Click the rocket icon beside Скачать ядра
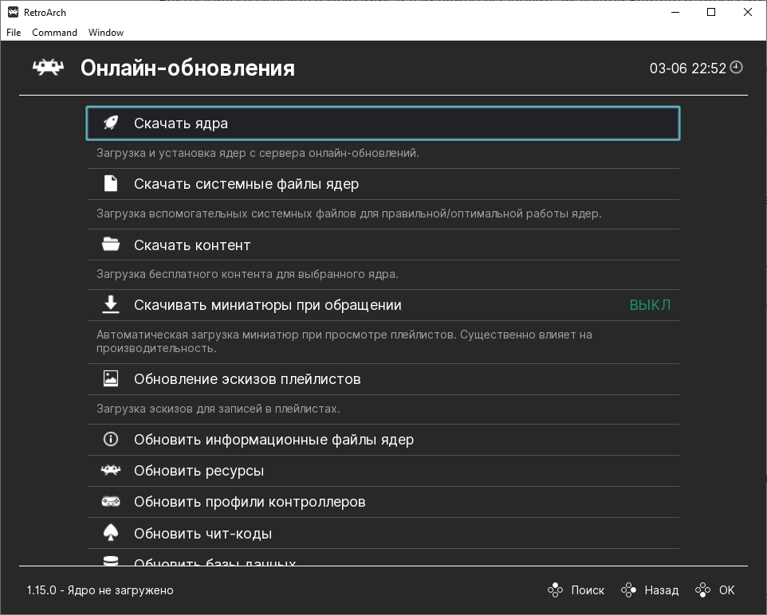 [x=111, y=123]
